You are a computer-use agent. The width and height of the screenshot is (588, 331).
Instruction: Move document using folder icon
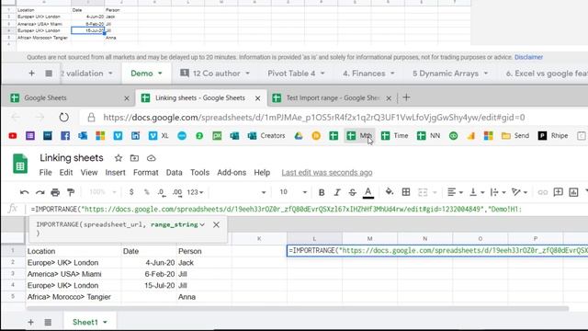pos(134,158)
